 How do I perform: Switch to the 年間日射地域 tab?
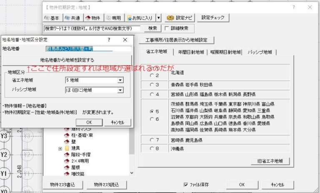(191, 52)
